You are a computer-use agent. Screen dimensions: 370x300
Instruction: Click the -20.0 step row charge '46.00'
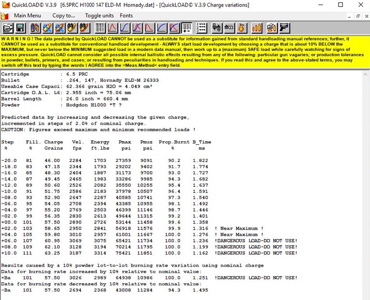pyautogui.click(x=52, y=161)
